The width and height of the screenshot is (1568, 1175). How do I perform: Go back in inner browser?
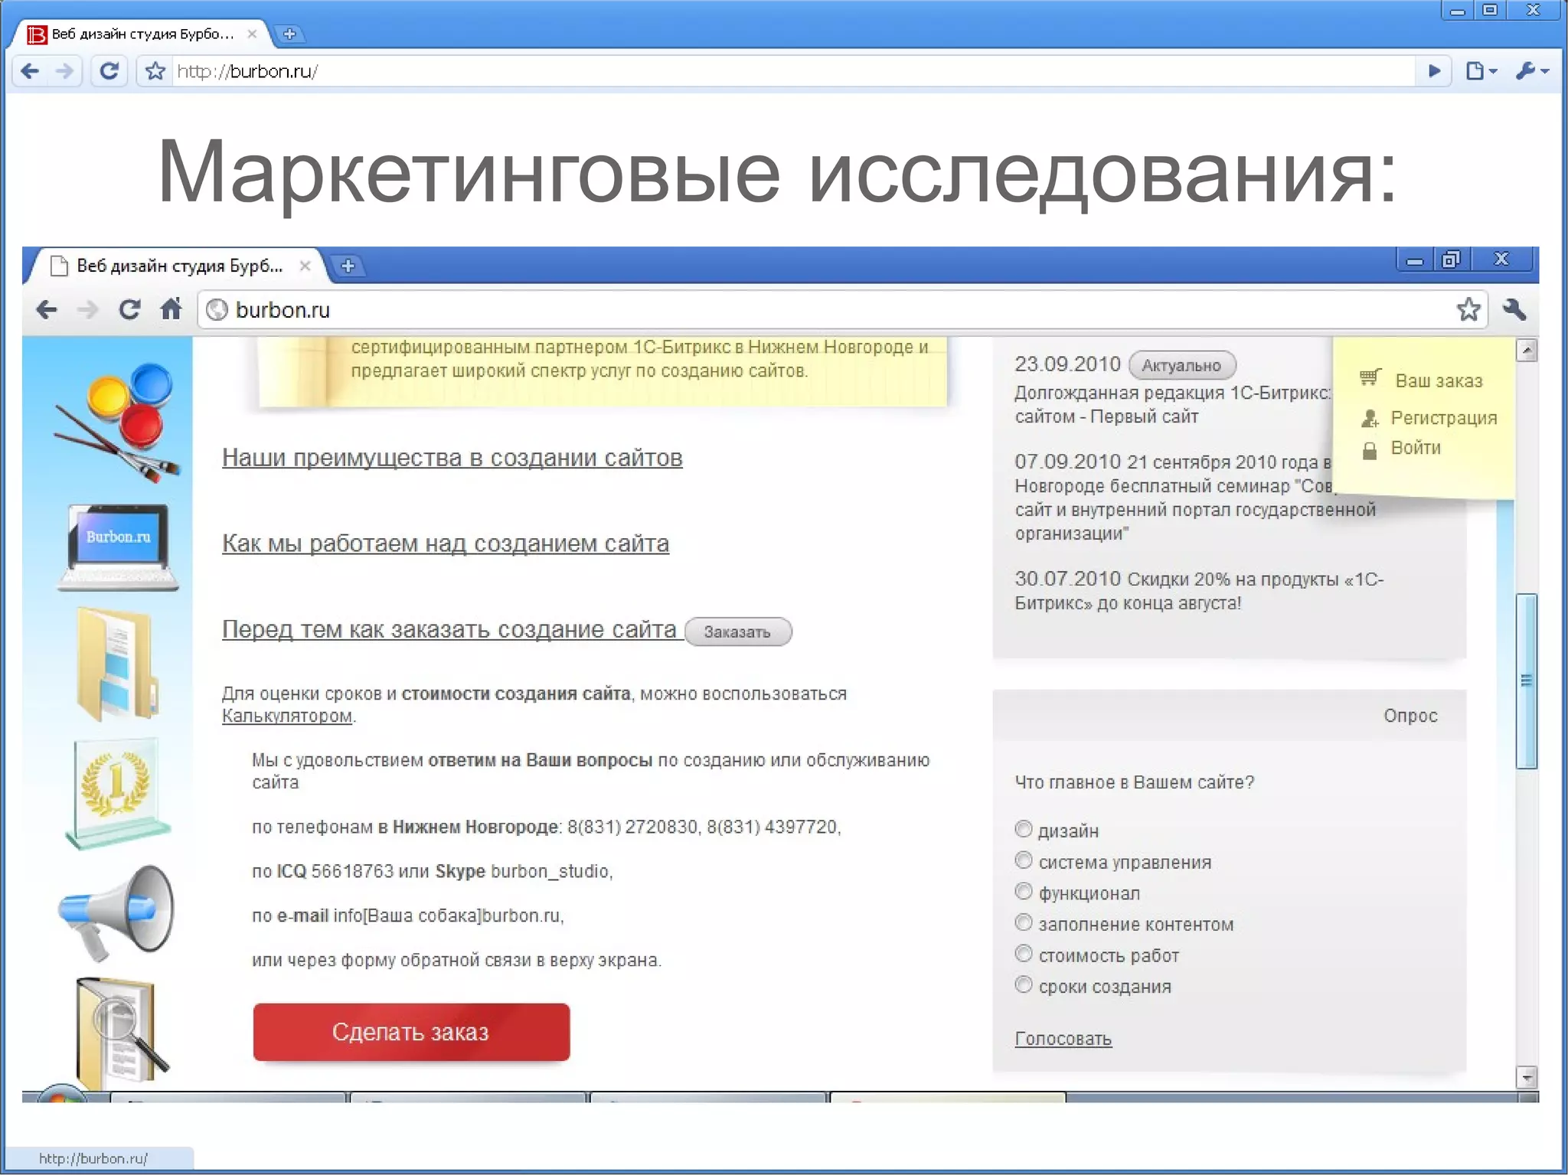click(47, 309)
